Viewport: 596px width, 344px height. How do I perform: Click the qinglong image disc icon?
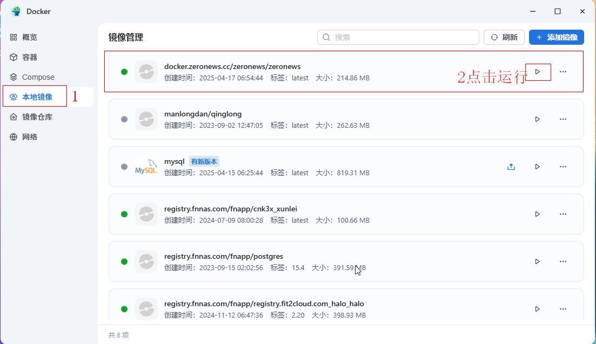[146, 119]
